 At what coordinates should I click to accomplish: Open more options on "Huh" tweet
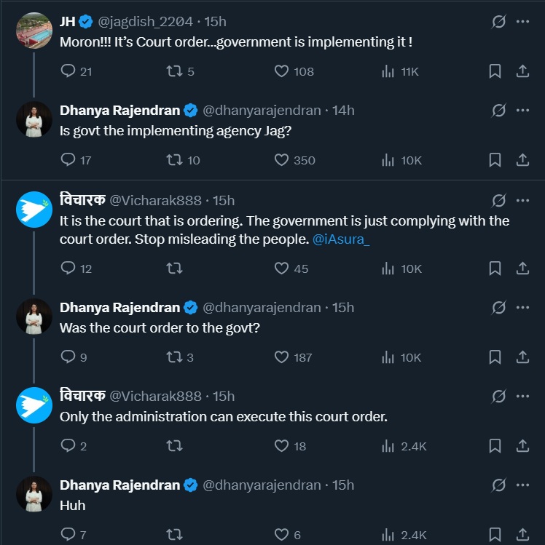pyautogui.click(x=522, y=485)
